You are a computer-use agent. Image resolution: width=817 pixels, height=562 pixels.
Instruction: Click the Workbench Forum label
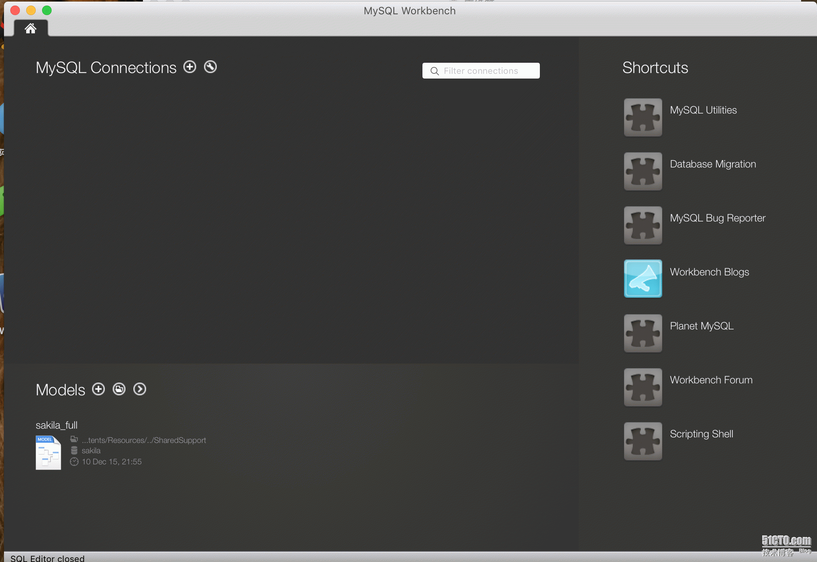(x=711, y=380)
